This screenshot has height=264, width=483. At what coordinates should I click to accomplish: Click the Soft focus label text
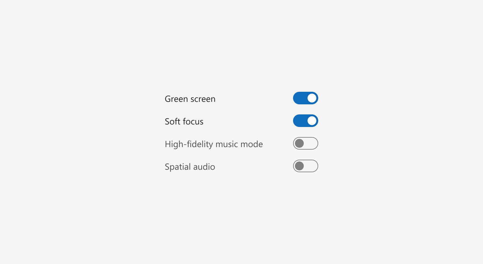(184, 121)
